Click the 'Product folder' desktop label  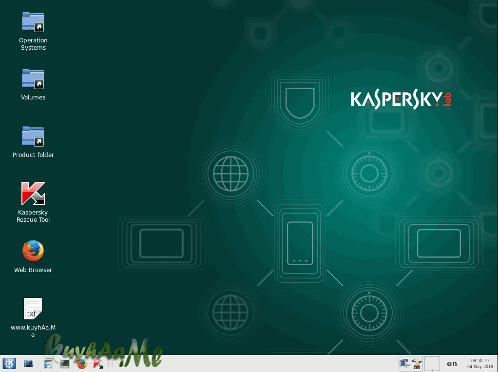tap(33, 155)
